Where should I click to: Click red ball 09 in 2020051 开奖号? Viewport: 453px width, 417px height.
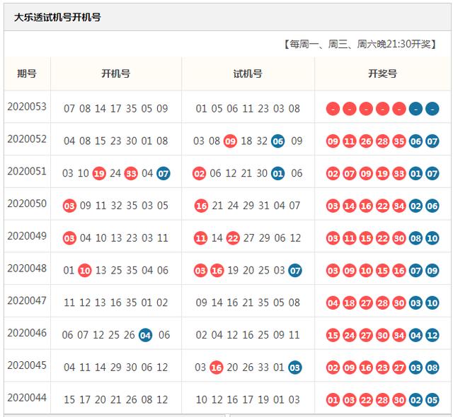point(366,174)
